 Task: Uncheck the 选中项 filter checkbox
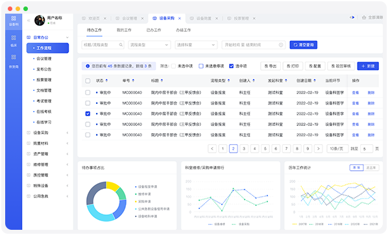click(x=231, y=66)
